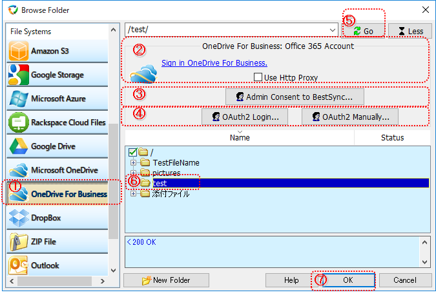The width and height of the screenshot is (436, 297).
Task: Select the pictures folder label
Action: point(166,173)
